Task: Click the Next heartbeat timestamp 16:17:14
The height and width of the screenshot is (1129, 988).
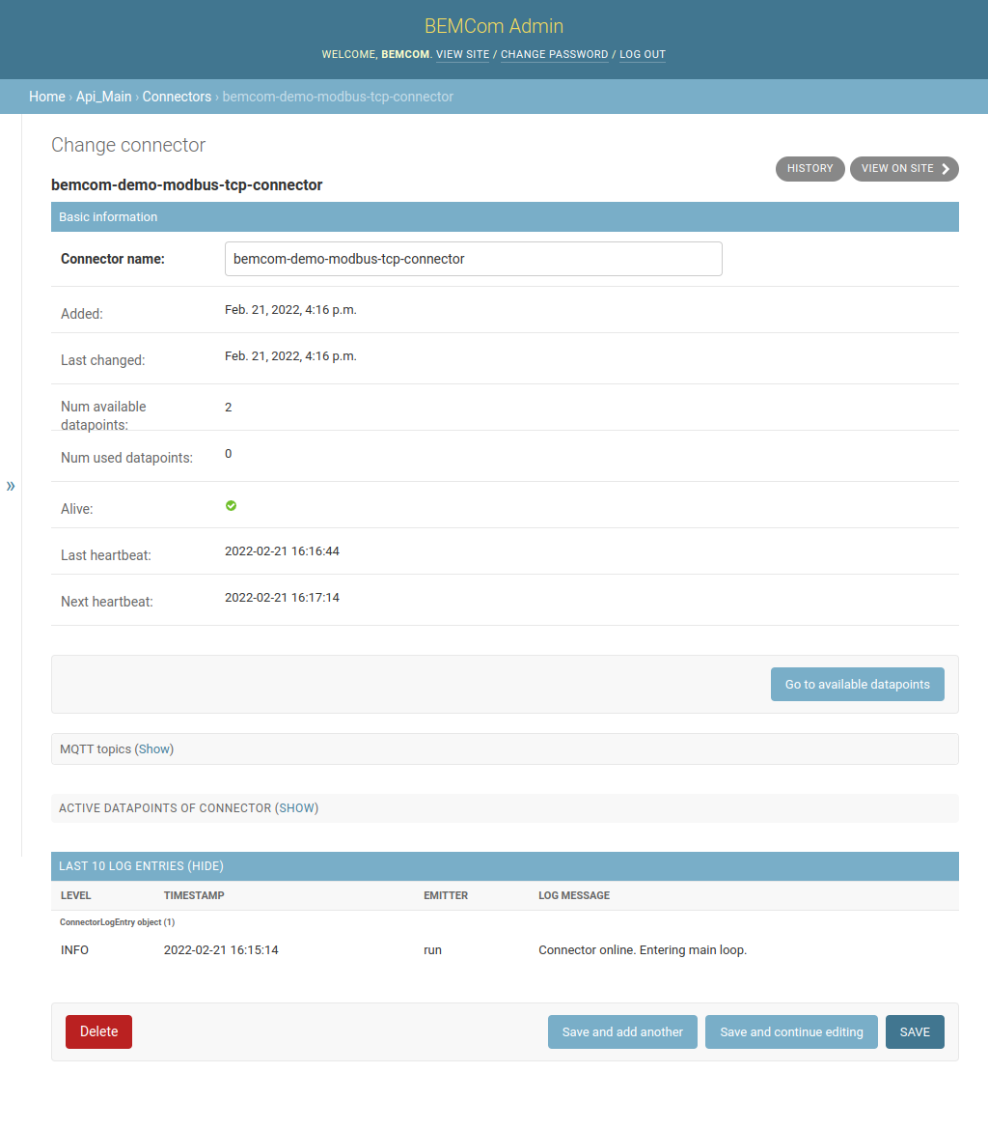Action: click(282, 598)
